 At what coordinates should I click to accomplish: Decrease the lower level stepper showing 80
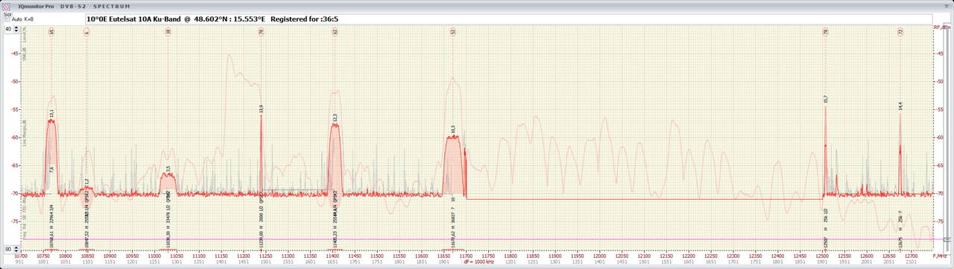tap(16, 252)
